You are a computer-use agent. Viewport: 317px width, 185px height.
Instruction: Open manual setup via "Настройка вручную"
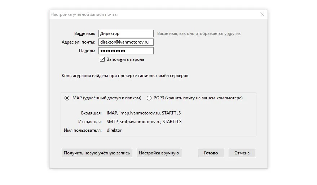coord(159,153)
